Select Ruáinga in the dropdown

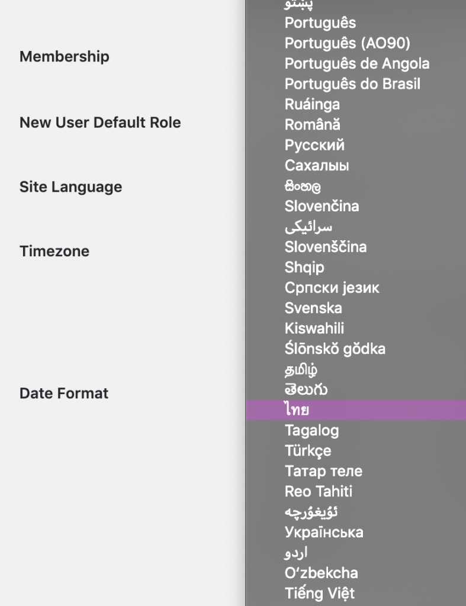[356, 104]
